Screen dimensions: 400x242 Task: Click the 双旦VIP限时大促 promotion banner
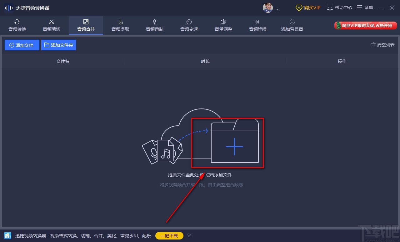[x=365, y=26]
